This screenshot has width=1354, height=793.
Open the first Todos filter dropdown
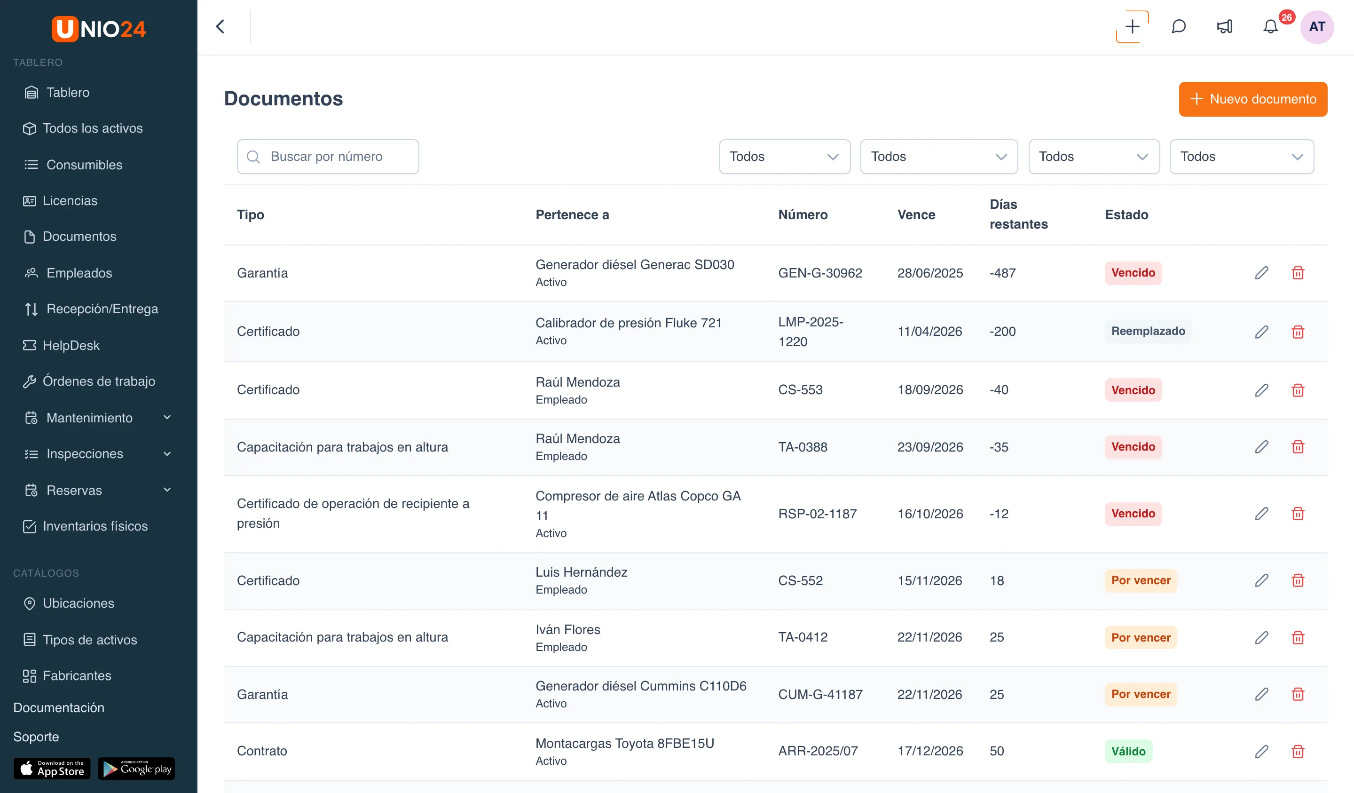[785, 157]
